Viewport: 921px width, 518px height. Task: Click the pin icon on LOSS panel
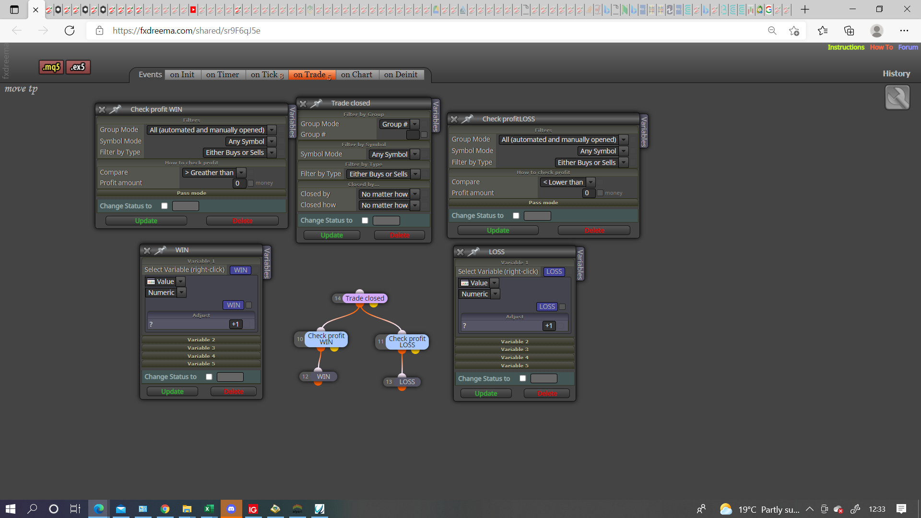pos(474,252)
